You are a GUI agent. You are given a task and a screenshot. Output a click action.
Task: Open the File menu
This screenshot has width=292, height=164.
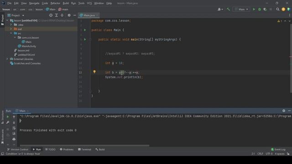[9, 3]
